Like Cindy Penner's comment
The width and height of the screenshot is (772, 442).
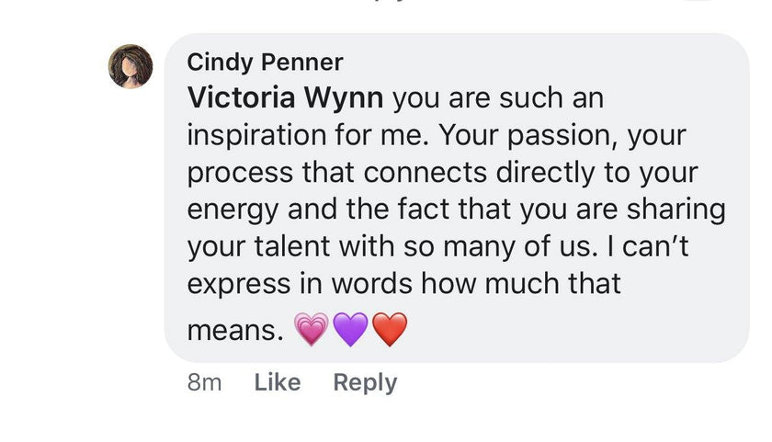(278, 382)
